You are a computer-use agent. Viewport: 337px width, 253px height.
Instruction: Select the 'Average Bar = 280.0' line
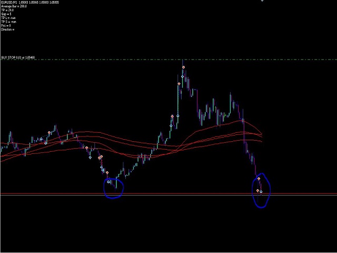(x=14, y=6)
